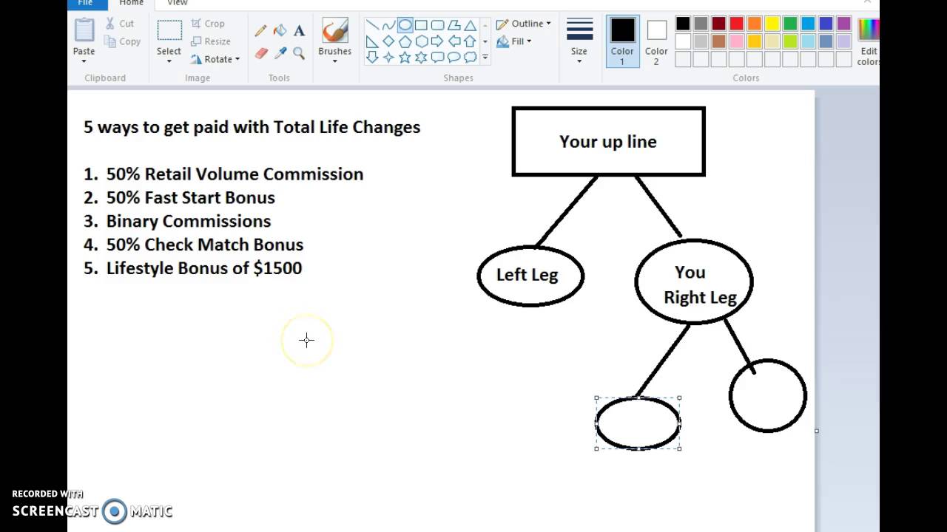Click the Crop button
947x532 pixels.
coord(208,24)
